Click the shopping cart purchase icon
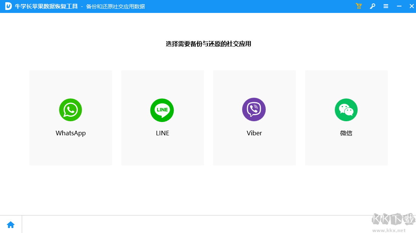Image resolution: width=416 pixels, height=233 pixels. tap(359, 6)
